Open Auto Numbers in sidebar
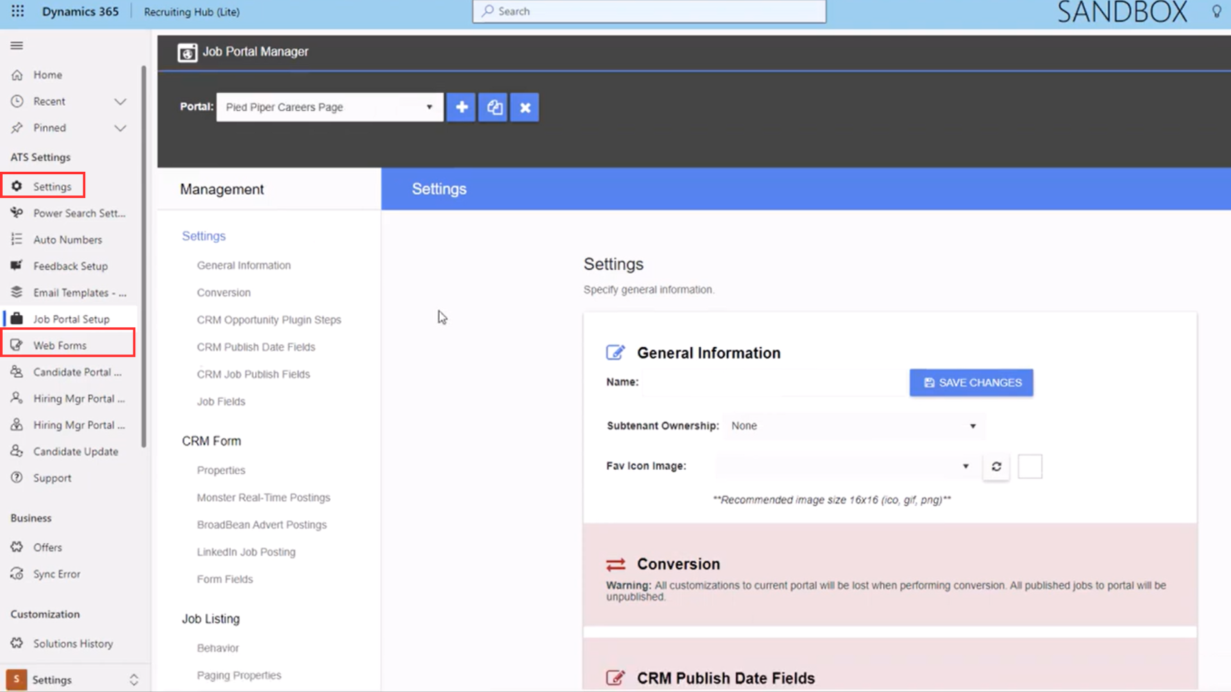Image resolution: width=1231 pixels, height=692 pixels. point(69,240)
